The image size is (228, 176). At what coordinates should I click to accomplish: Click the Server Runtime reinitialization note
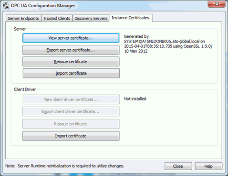[x=65, y=166]
